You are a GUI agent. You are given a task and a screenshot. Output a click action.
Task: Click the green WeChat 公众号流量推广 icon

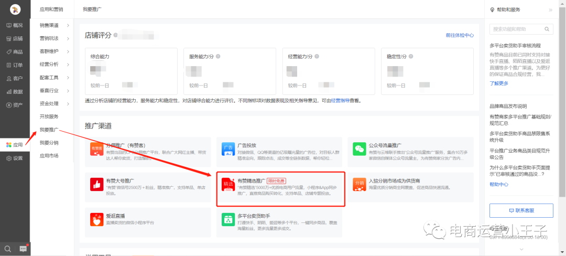359,149
